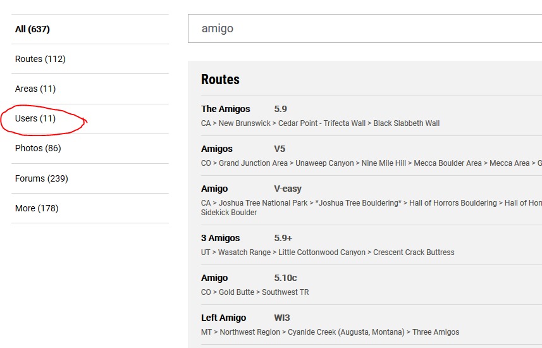The width and height of the screenshot is (542, 348).
Task: Open the Left Amigo WI3 route
Action: (x=224, y=318)
